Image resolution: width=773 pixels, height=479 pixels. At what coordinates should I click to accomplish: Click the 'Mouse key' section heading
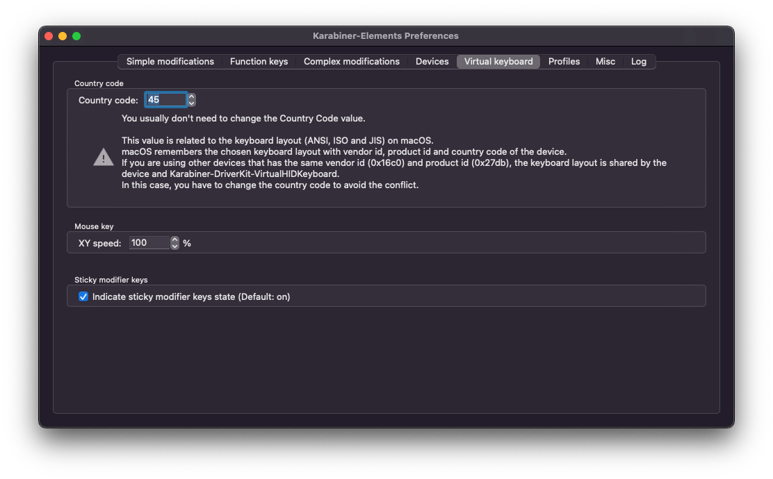tap(94, 226)
